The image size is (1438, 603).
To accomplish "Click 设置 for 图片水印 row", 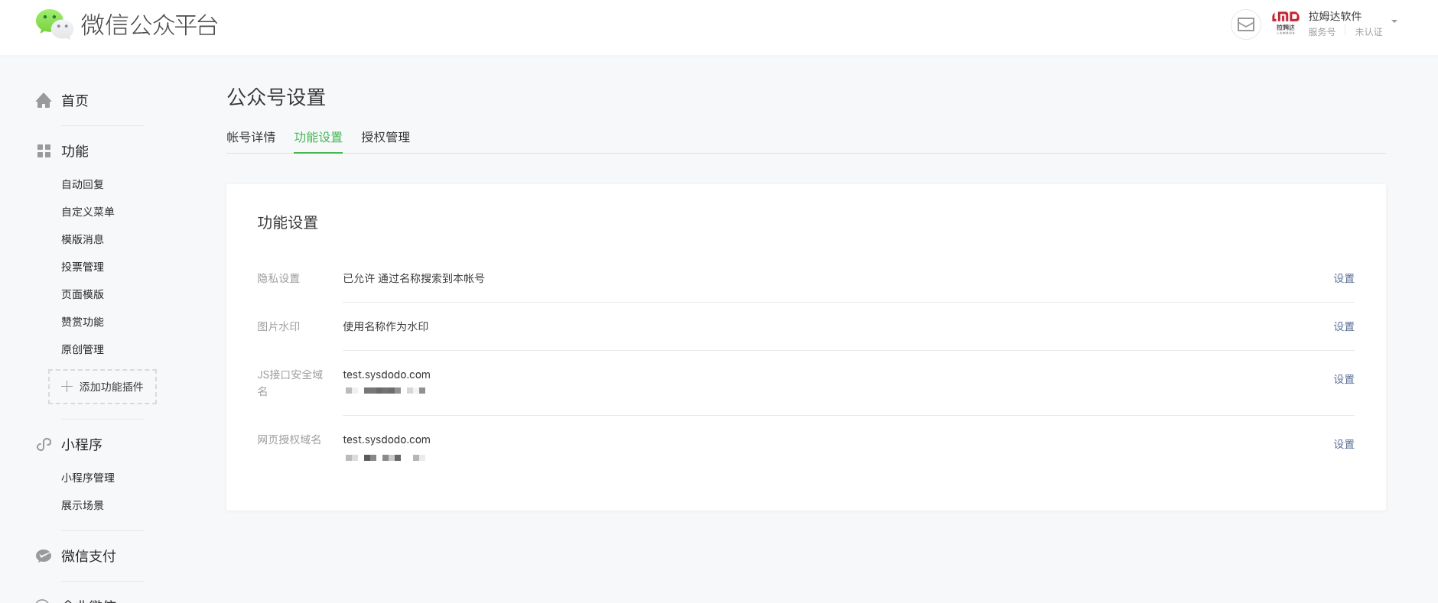I will click(x=1344, y=326).
